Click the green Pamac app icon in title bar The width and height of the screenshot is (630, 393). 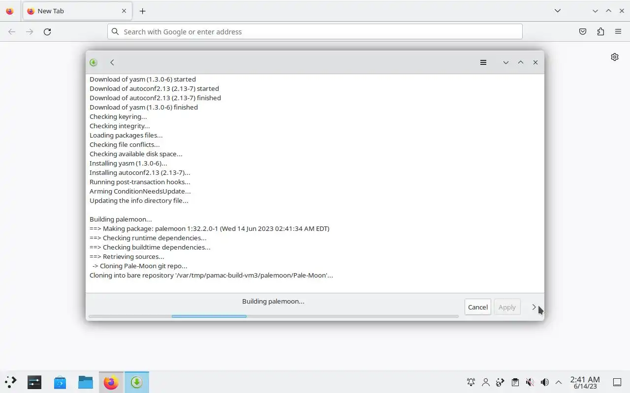pyautogui.click(x=94, y=62)
